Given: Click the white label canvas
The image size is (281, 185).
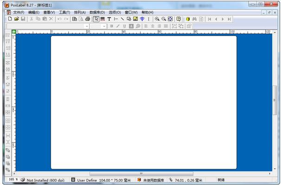Looking at the screenshot, I should point(144,101).
